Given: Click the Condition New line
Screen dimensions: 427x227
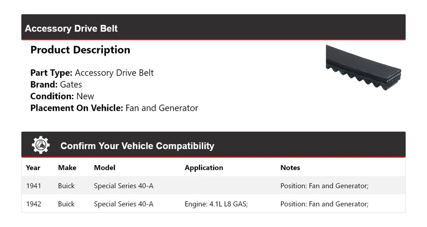Looking at the screenshot, I should [x=62, y=96].
